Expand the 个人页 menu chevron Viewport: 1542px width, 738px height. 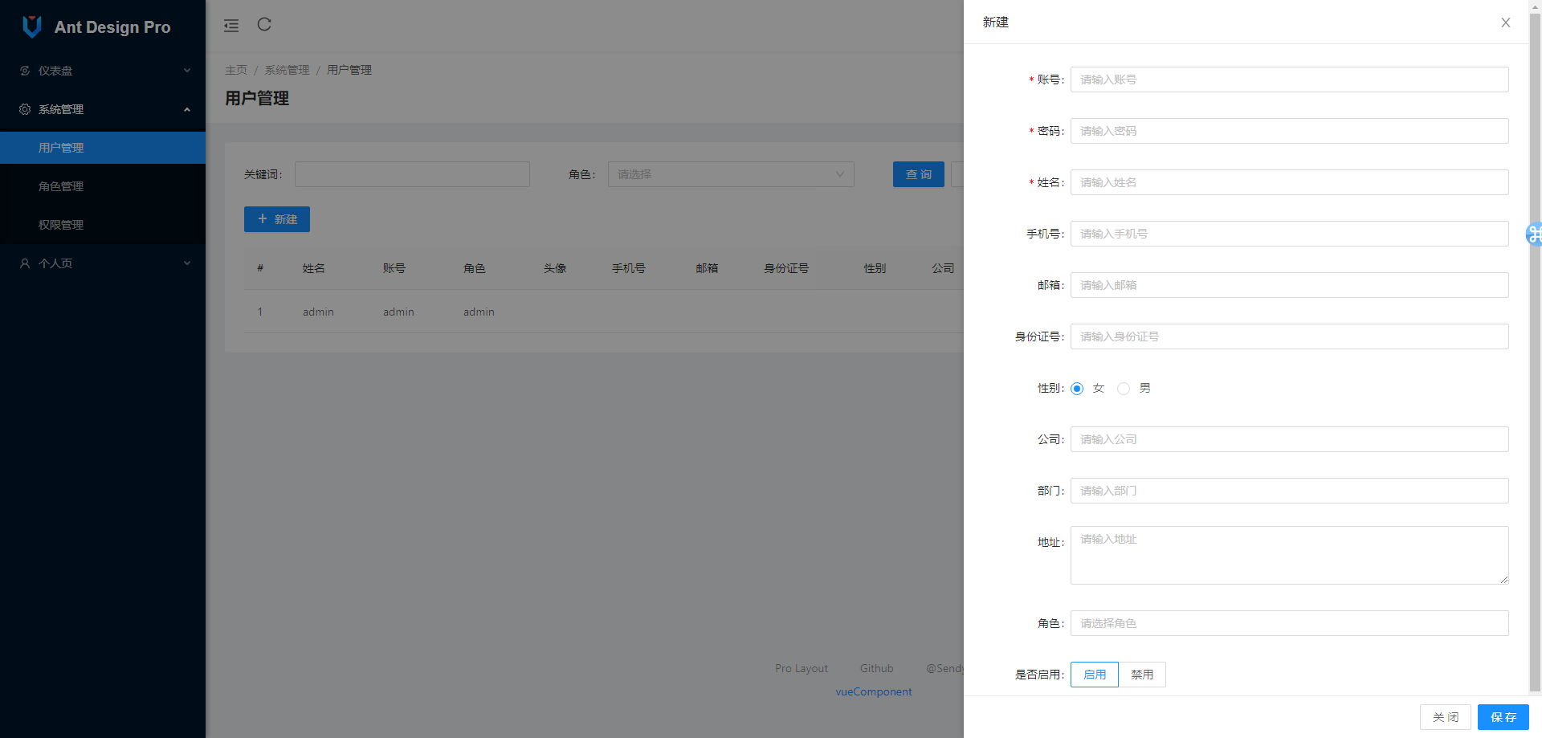pyautogui.click(x=187, y=263)
